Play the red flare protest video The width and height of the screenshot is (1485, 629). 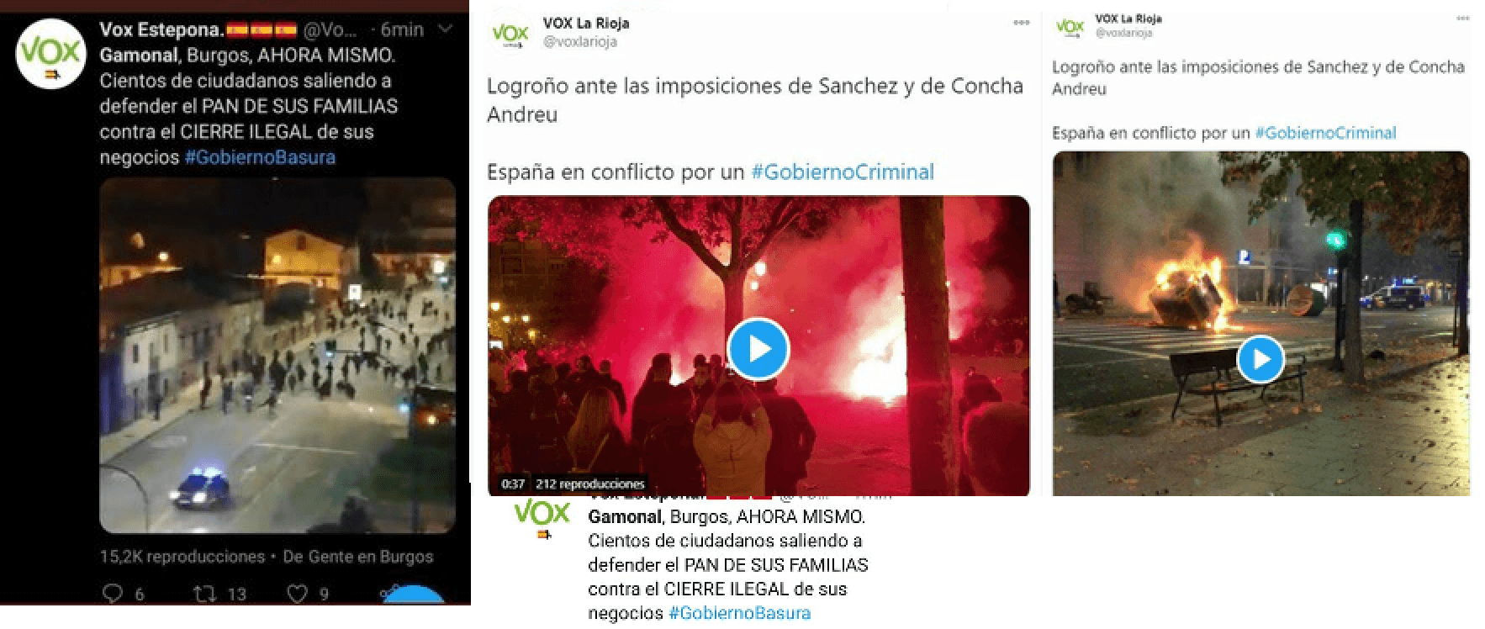coord(758,348)
